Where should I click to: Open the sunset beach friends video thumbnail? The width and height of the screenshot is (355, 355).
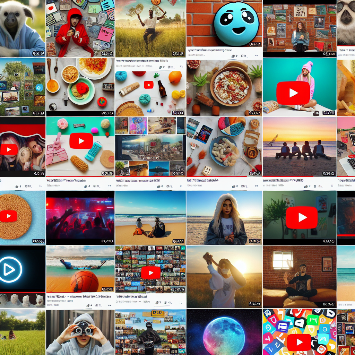tap(300, 146)
